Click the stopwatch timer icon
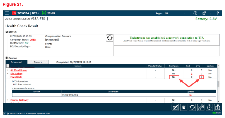Viewport: 225px width, 118px height. (x=209, y=107)
